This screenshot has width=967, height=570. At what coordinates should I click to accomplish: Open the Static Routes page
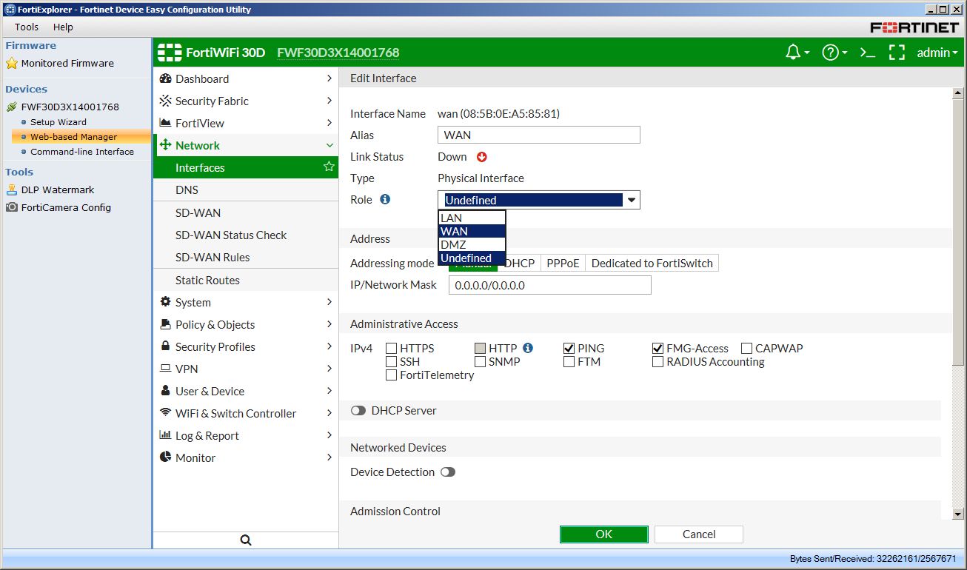207,281
